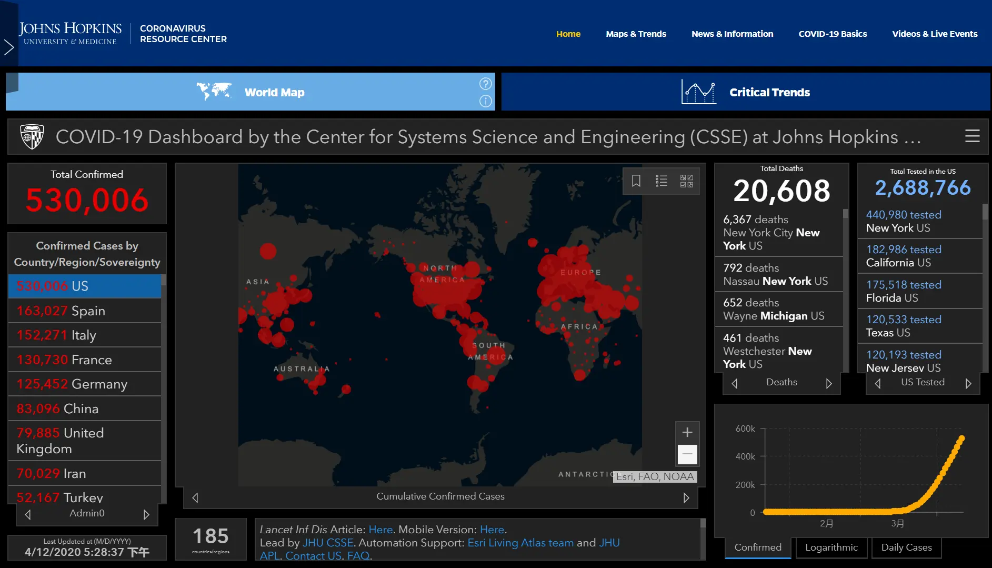
Task: Click the Esri, FAO, NOAA attribution
Action: (x=655, y=477)
